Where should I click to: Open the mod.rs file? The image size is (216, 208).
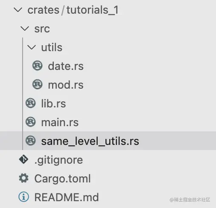click(x=66, y=85)
